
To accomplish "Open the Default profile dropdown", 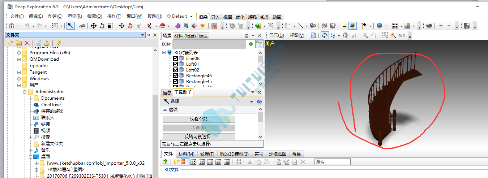I will [191, 16].
